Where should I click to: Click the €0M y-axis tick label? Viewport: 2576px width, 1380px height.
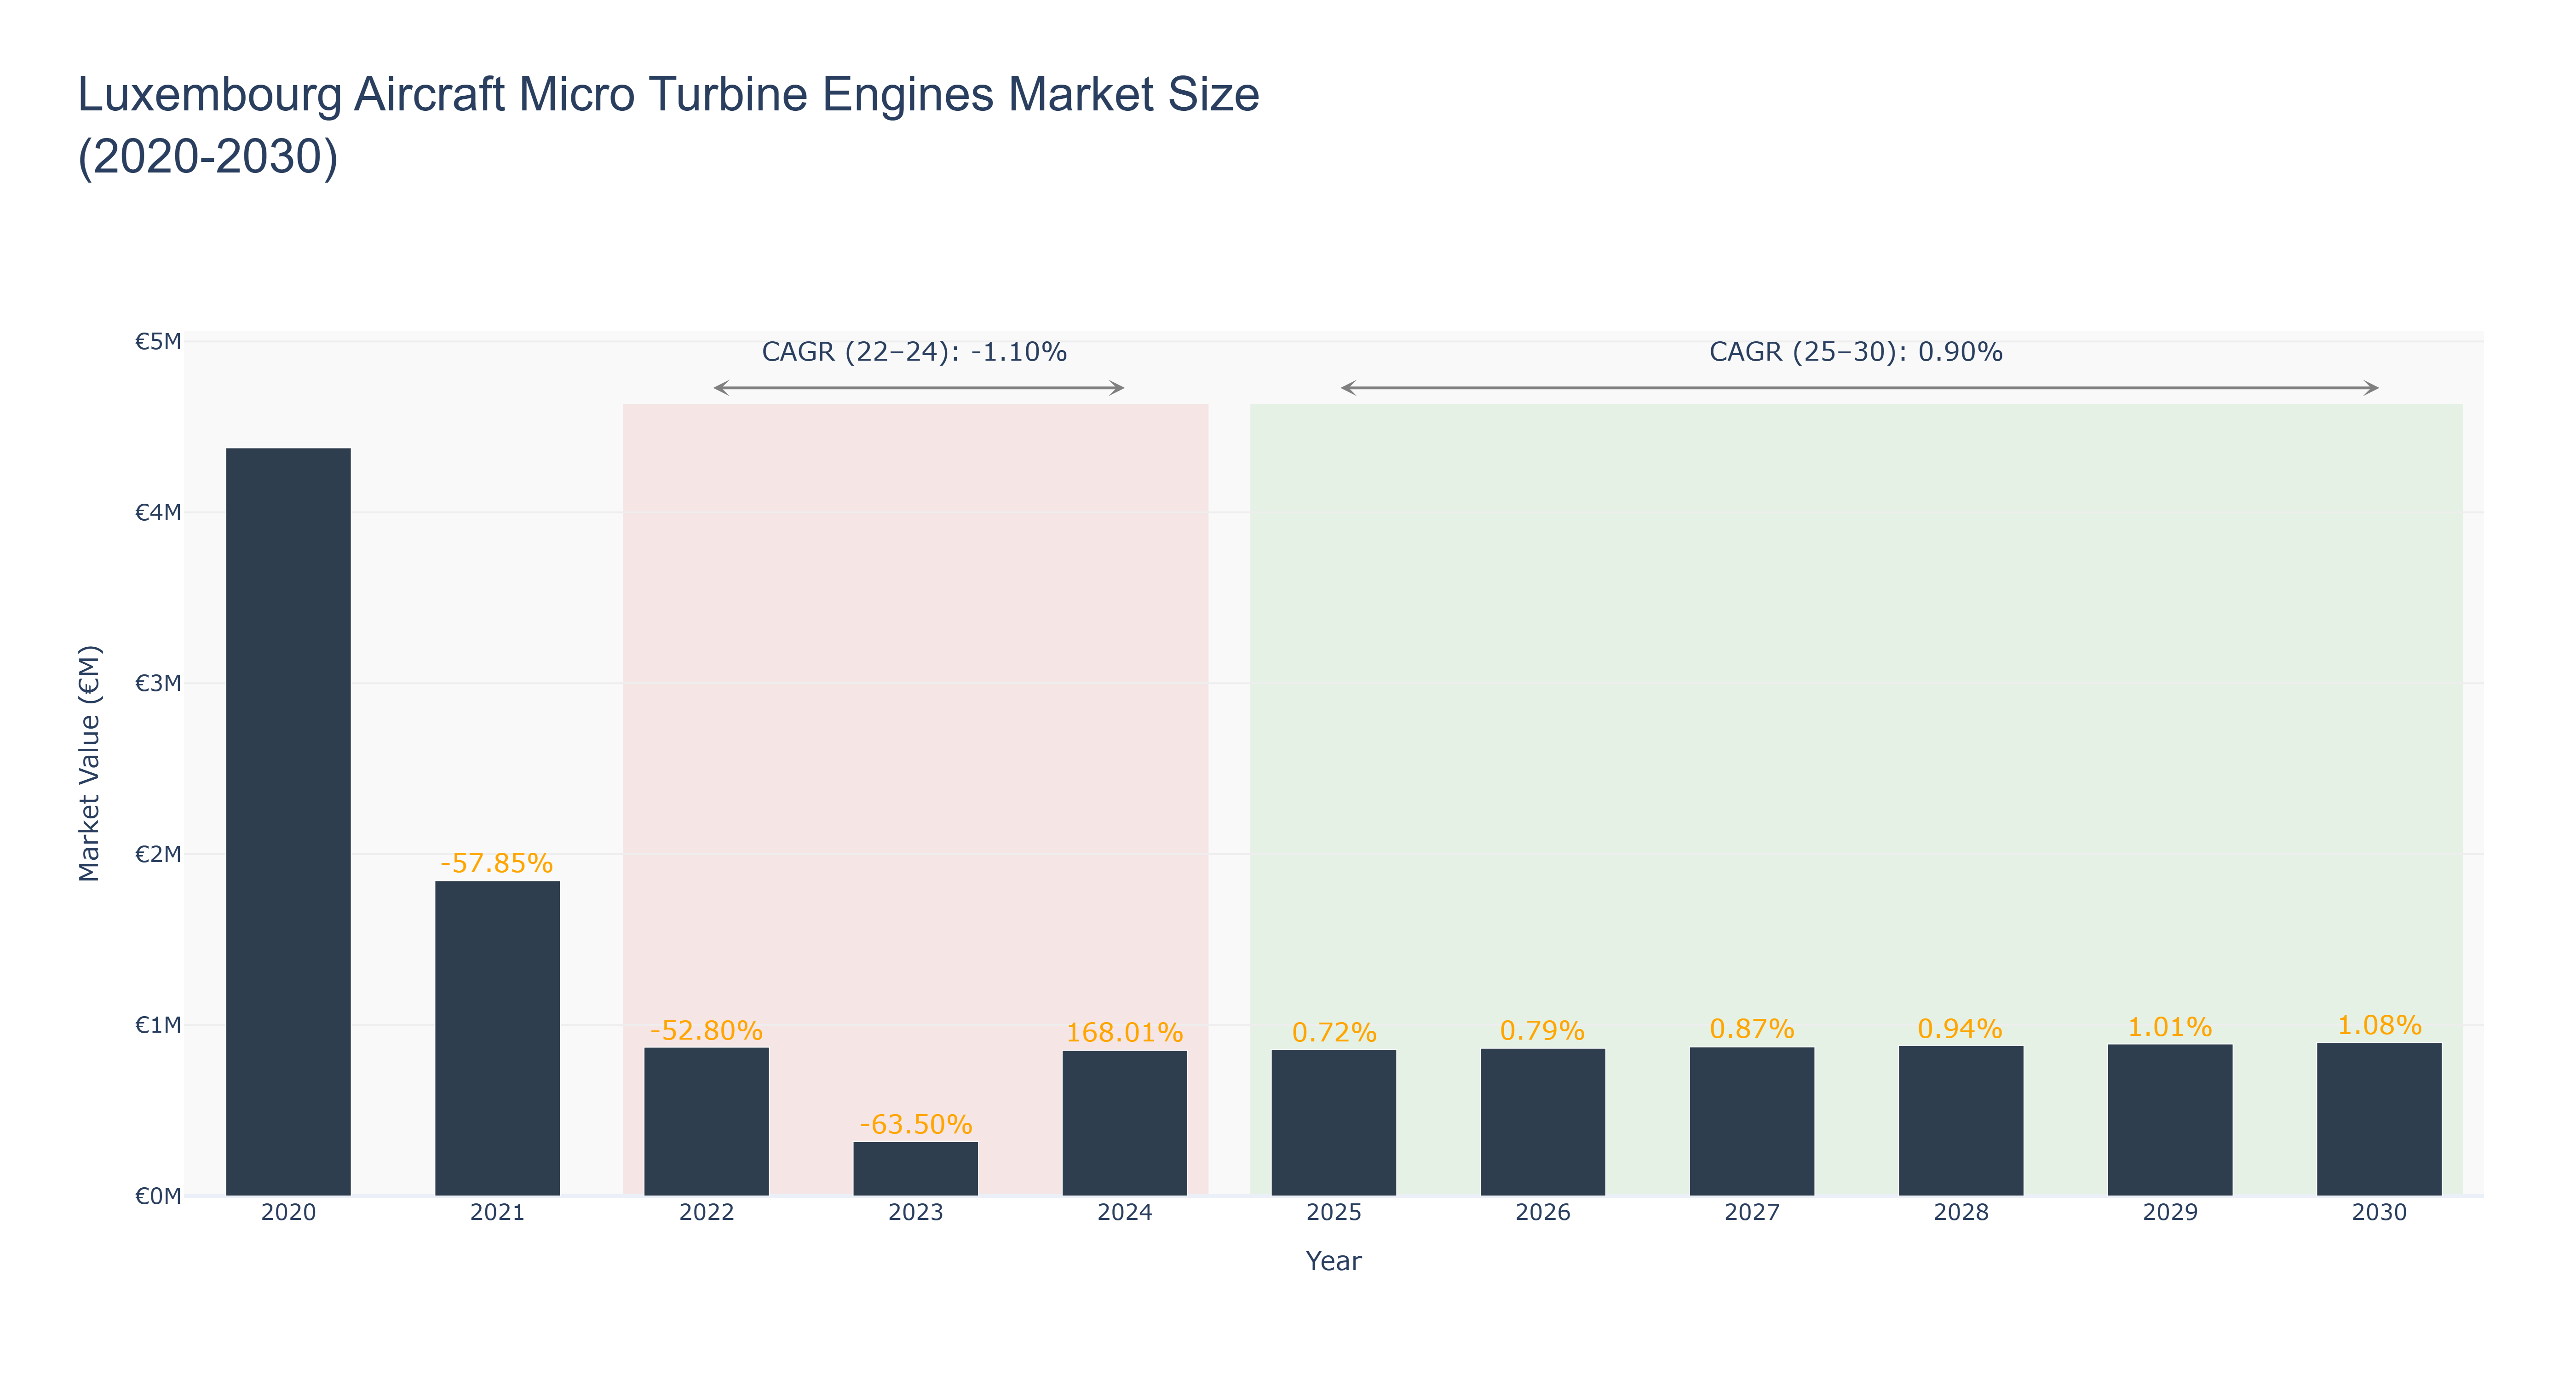click(x=158, y=1196)
